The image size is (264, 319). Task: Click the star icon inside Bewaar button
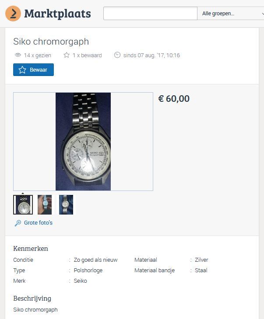tap(22, 70)
